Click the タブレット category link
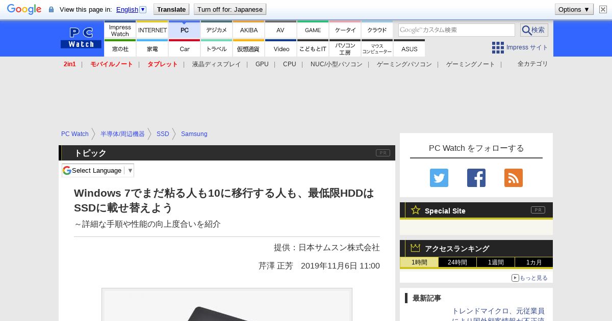 pos(163,64)
